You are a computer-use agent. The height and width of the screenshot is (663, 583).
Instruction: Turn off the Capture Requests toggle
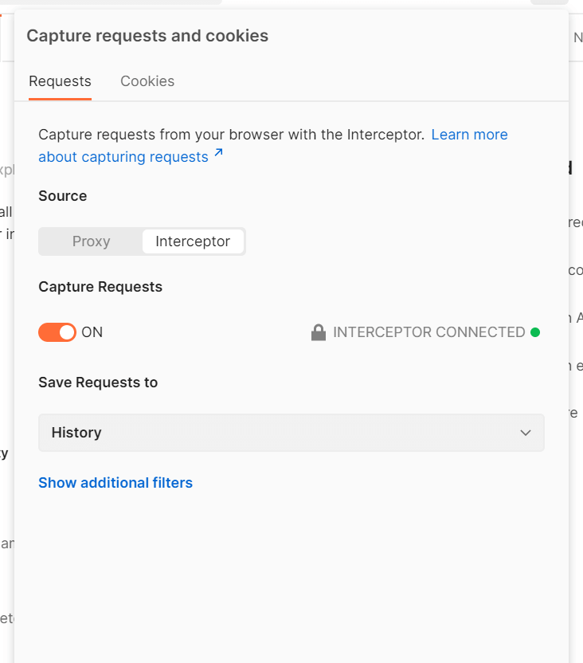57,332
